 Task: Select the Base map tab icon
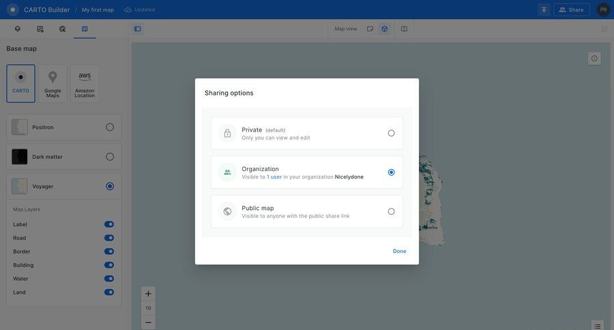85,29
